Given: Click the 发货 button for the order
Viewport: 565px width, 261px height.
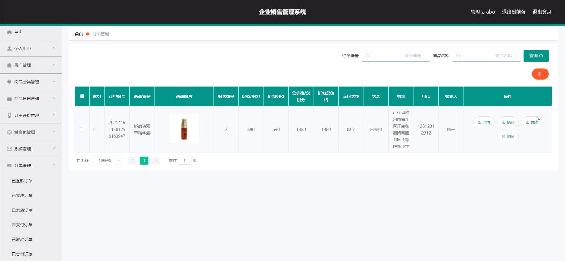Looking at the screenshot, I should pyautogui.click(x=531, y=123).
